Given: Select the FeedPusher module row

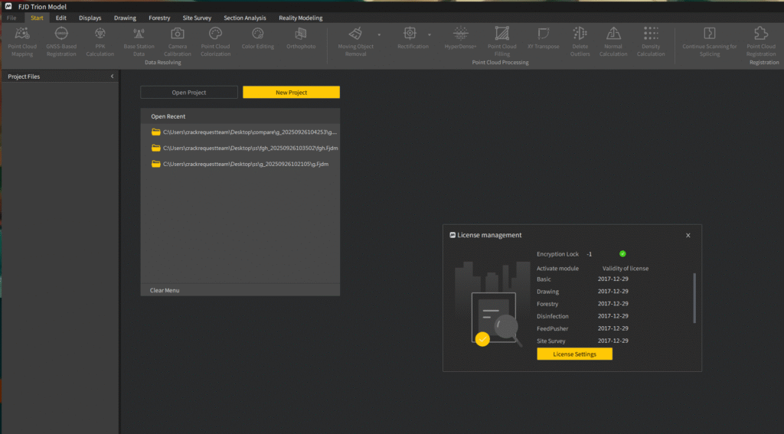Looking at the screenshot, I should (x=583, y=328).
